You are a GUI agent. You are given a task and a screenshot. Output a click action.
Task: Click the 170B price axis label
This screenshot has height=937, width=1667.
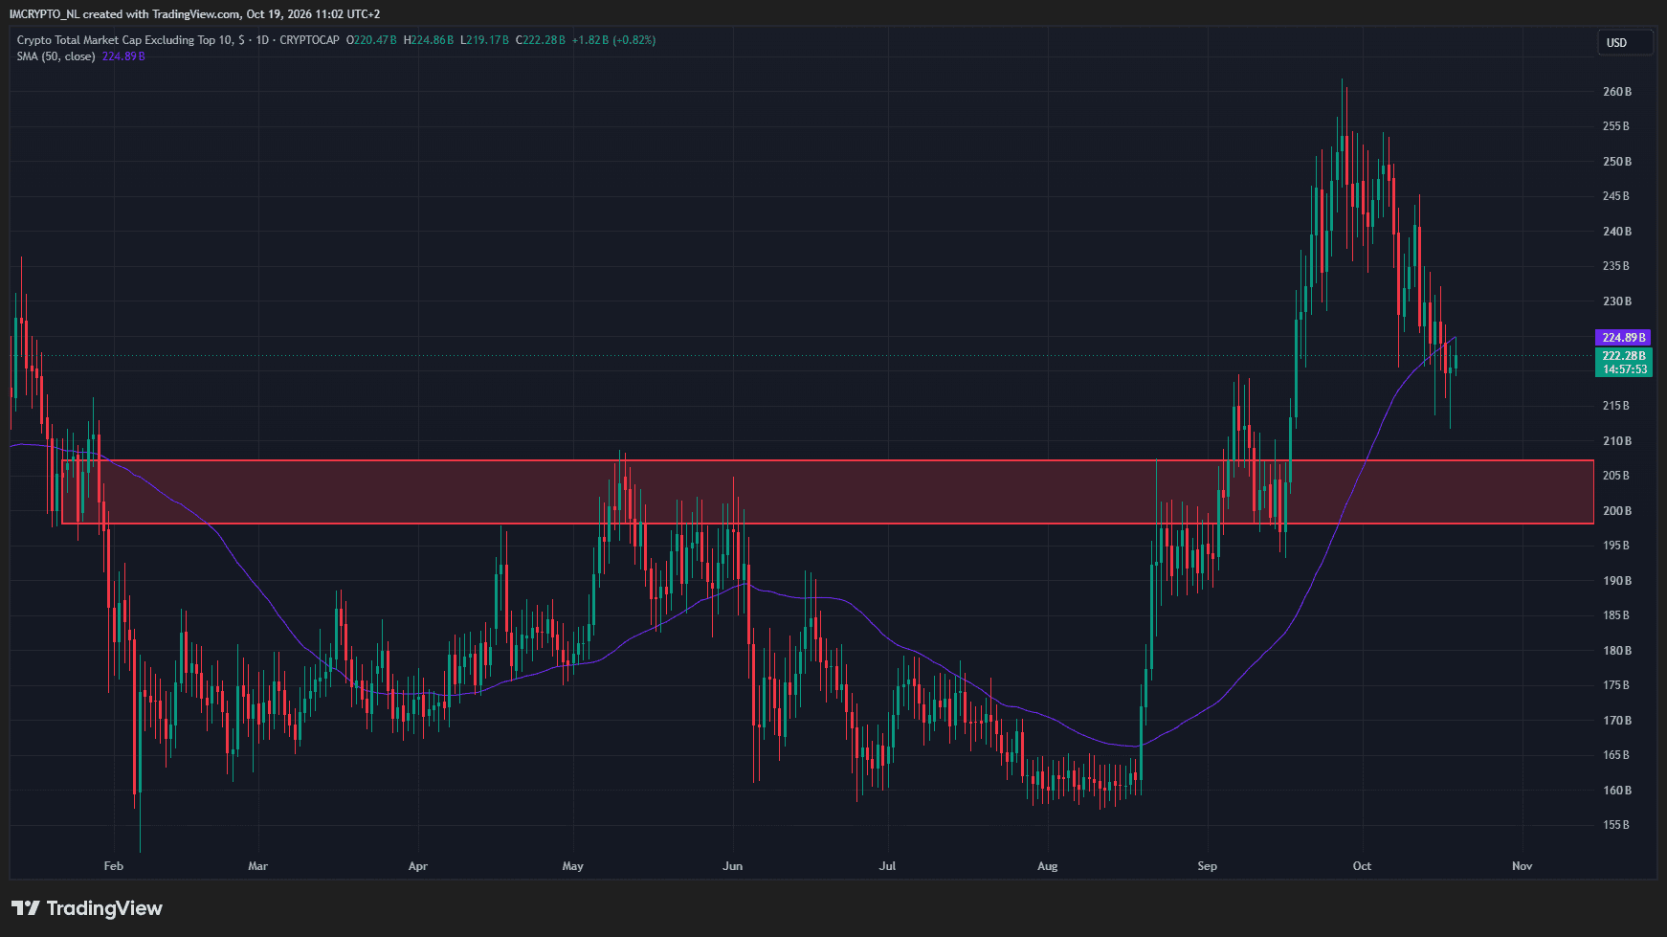click(1616, 721)
